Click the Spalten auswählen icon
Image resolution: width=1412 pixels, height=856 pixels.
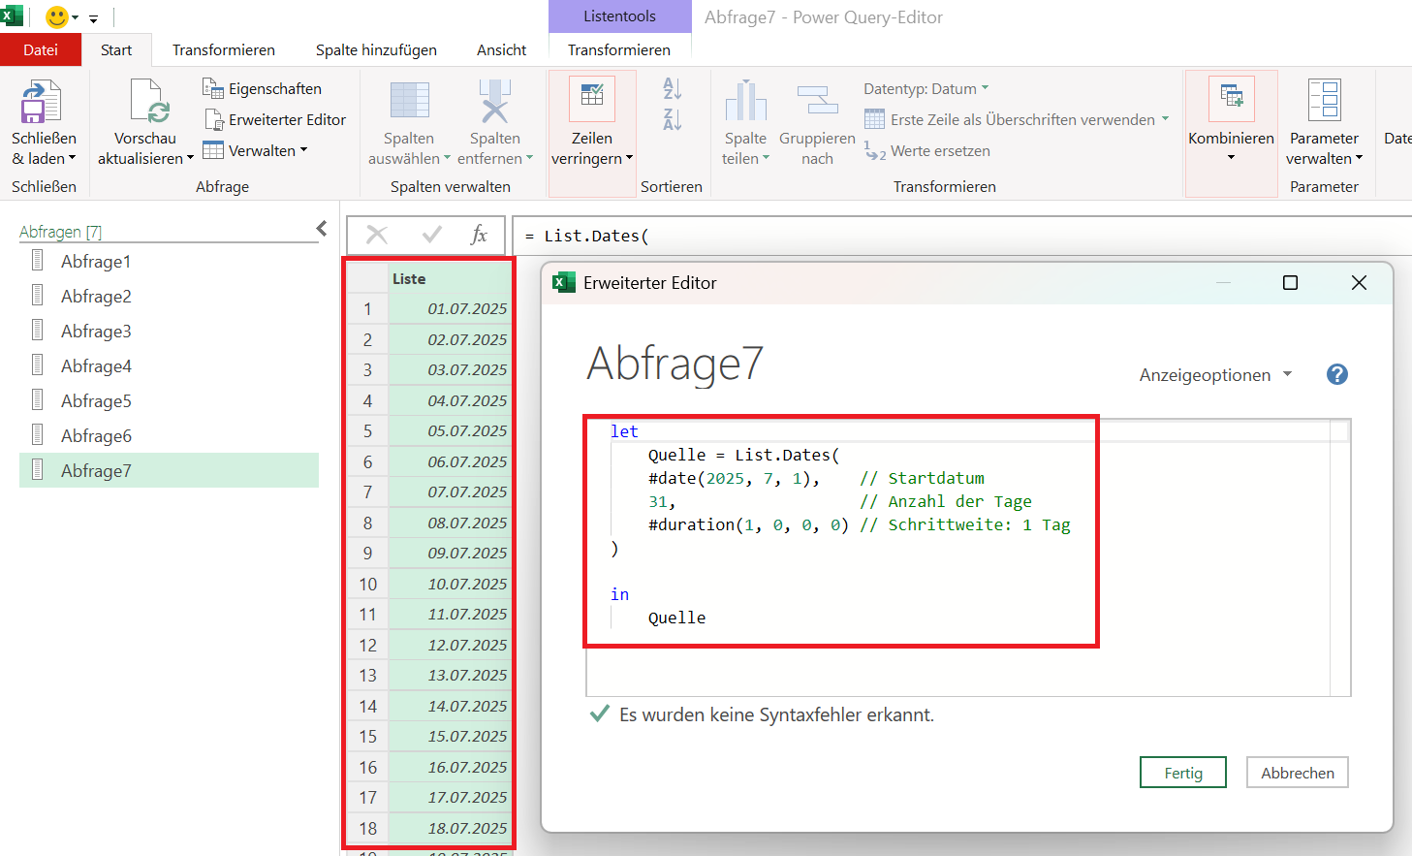[x=409, y=102]
